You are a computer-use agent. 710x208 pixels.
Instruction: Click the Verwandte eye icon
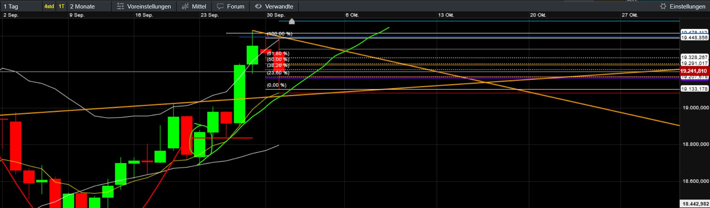[x=258, y=6]
